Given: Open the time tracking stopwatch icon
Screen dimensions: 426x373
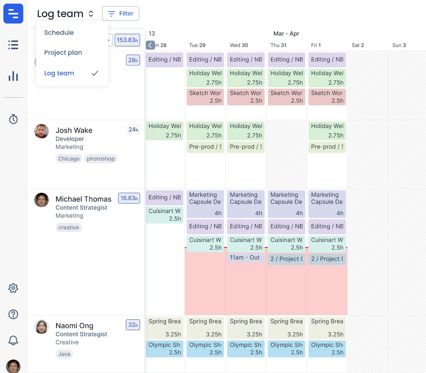Looking at the screenshot, I should [13, 119].
